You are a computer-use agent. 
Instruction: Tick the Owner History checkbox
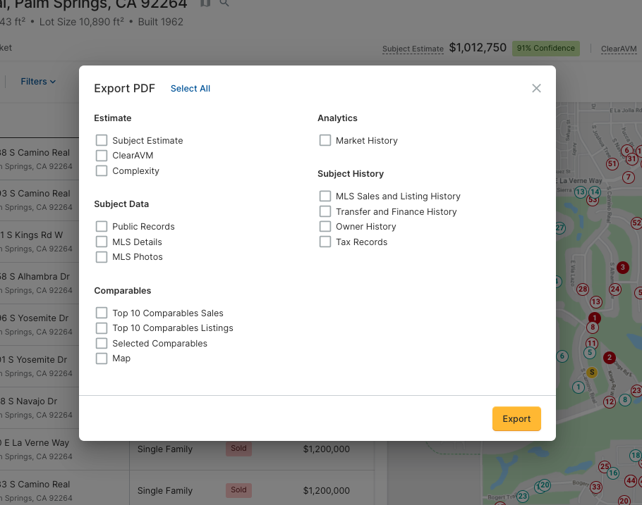pyautogui.click(x=325, y=226)
